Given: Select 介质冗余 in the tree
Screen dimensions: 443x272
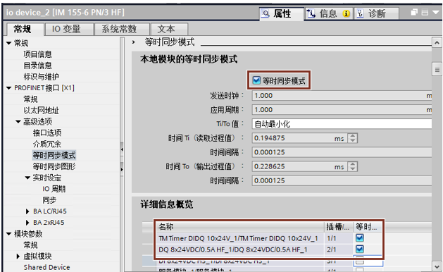Looking at the screenshot, I should 47,144.
